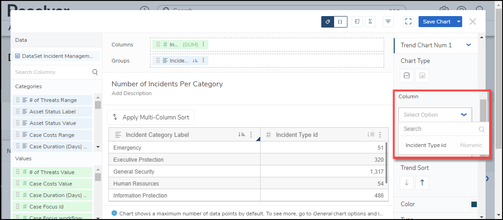
Task: Click Apply Multi-Column Sort button
Action: tap(151, 117)
